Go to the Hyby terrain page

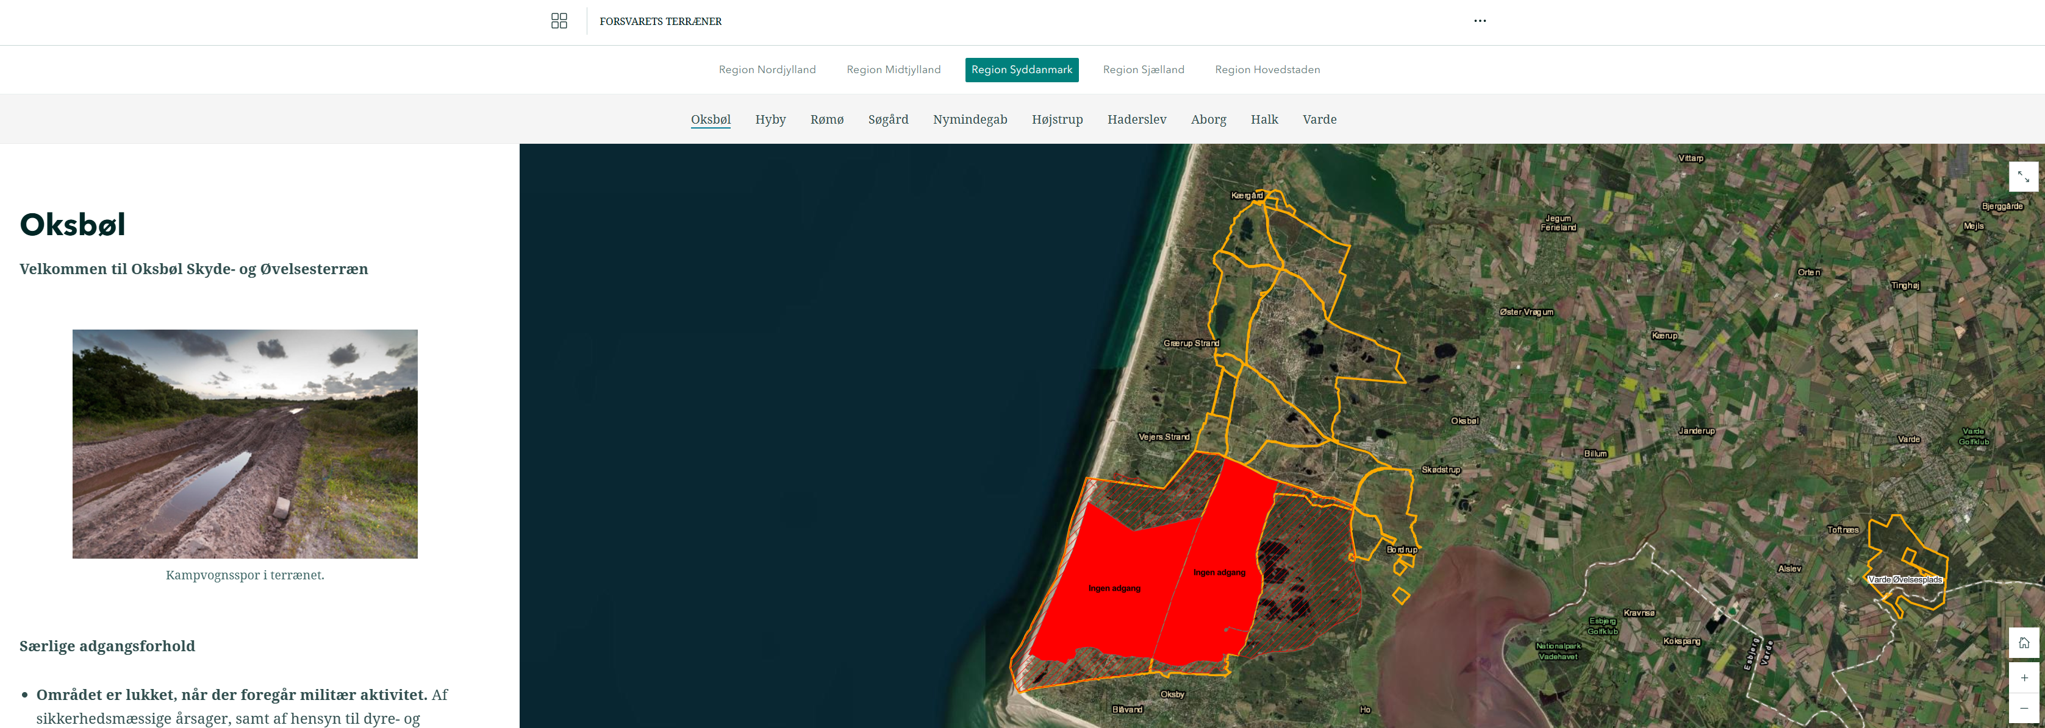coord(770,120)
